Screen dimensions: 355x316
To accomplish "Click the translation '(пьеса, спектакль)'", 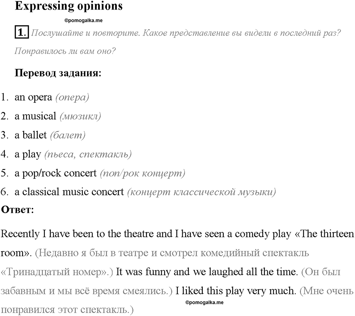I will [88, 155].
